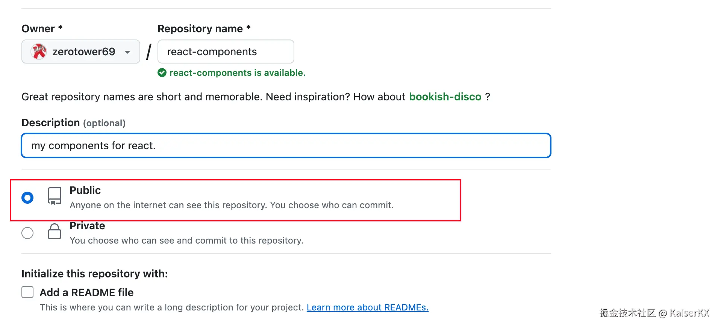Image resolution: width=718 pixels, height=327 pixels.
Task: Click the Private lock icon
Action: 55,232
